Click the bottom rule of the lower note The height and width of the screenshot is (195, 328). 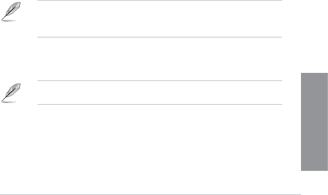click(x=160, y=105)
